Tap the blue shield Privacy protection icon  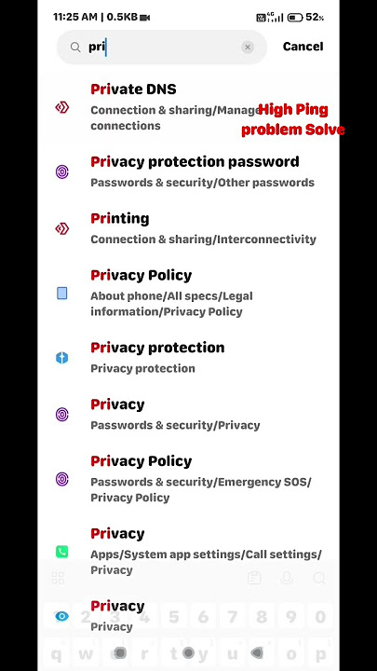pyautogui.click(x=62, y=358)
